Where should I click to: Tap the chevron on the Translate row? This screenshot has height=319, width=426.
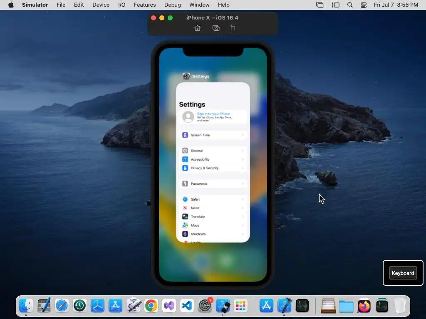243,217
